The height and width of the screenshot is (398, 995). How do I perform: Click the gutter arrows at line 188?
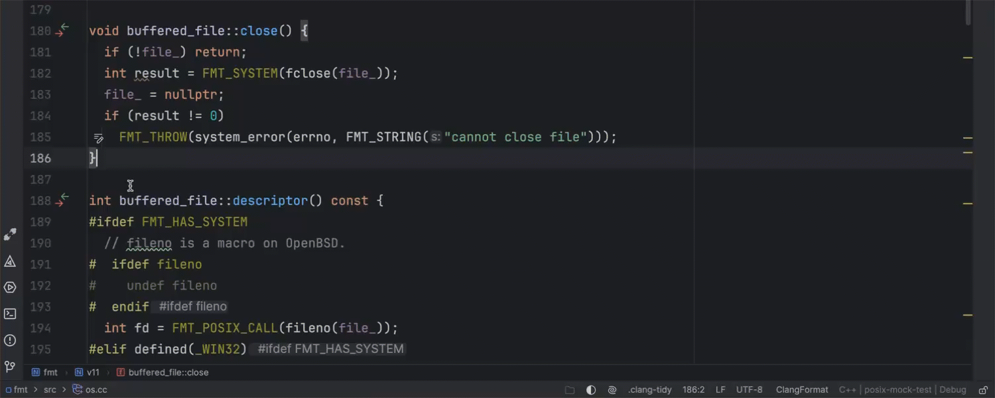tap(62, 200)
